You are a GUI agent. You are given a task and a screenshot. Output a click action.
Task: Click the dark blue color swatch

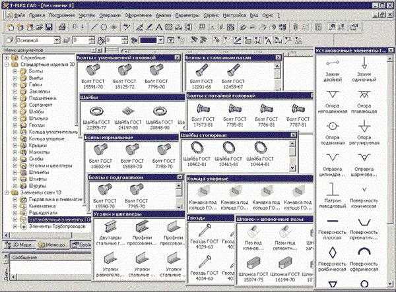click(x=148, y=40)
